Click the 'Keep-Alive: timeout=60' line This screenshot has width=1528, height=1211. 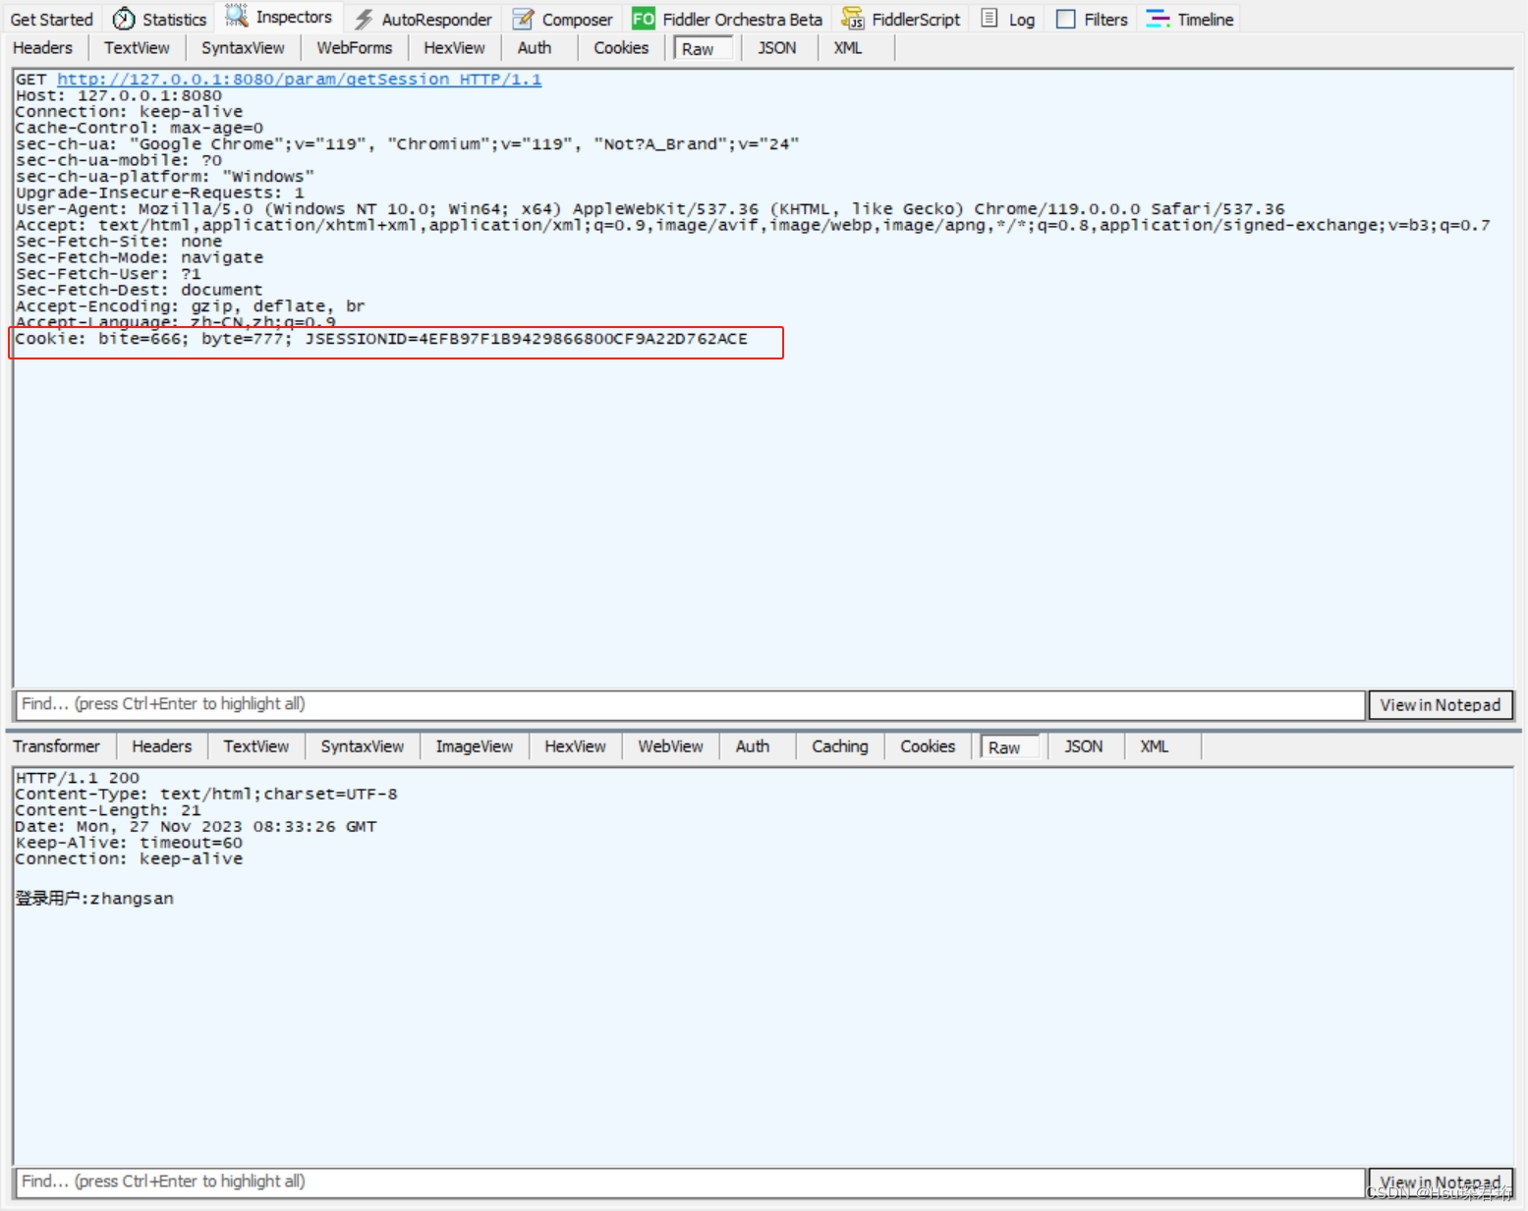coord(128,843)
